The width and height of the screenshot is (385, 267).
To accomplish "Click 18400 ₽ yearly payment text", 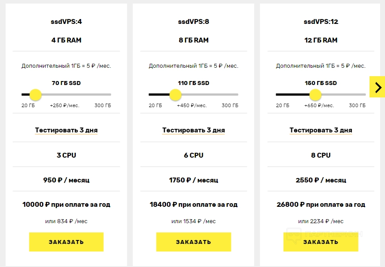I will pos(193,205).
